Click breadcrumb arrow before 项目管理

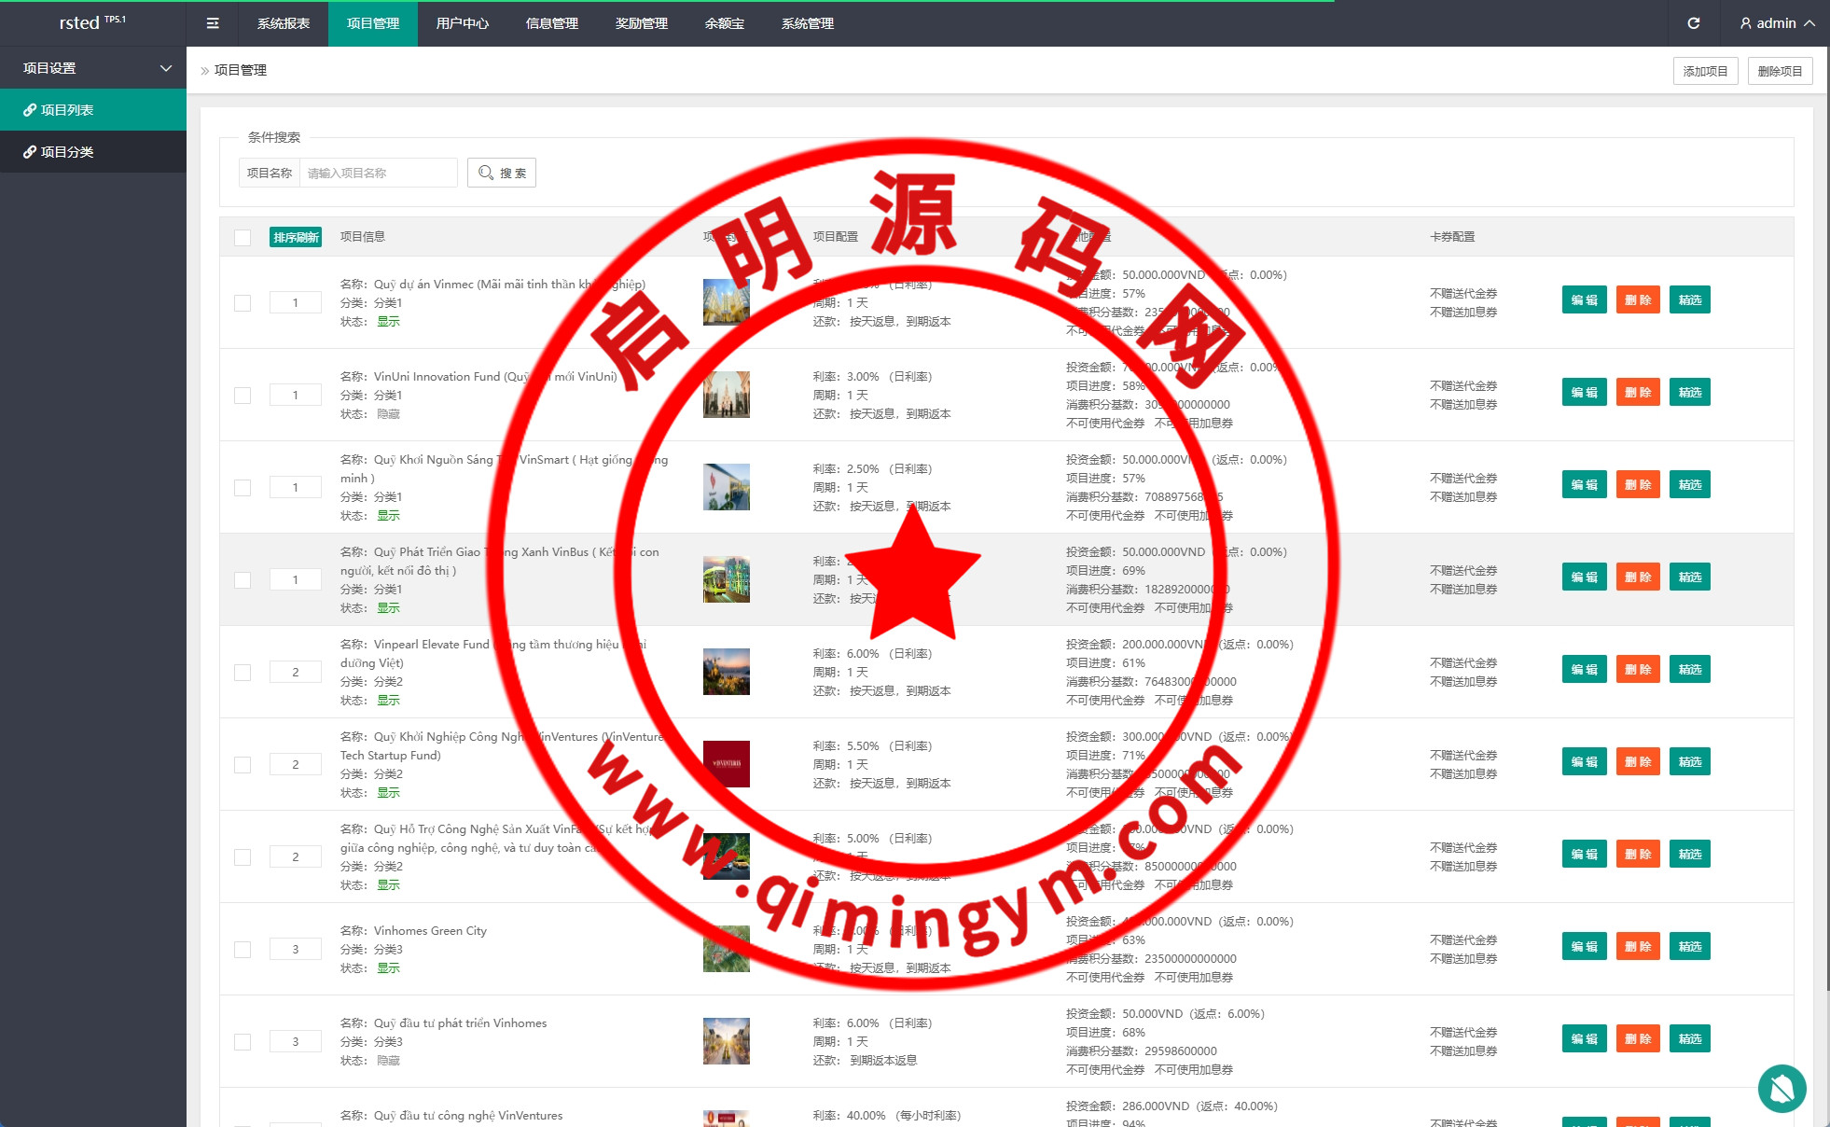coord(205,71)
